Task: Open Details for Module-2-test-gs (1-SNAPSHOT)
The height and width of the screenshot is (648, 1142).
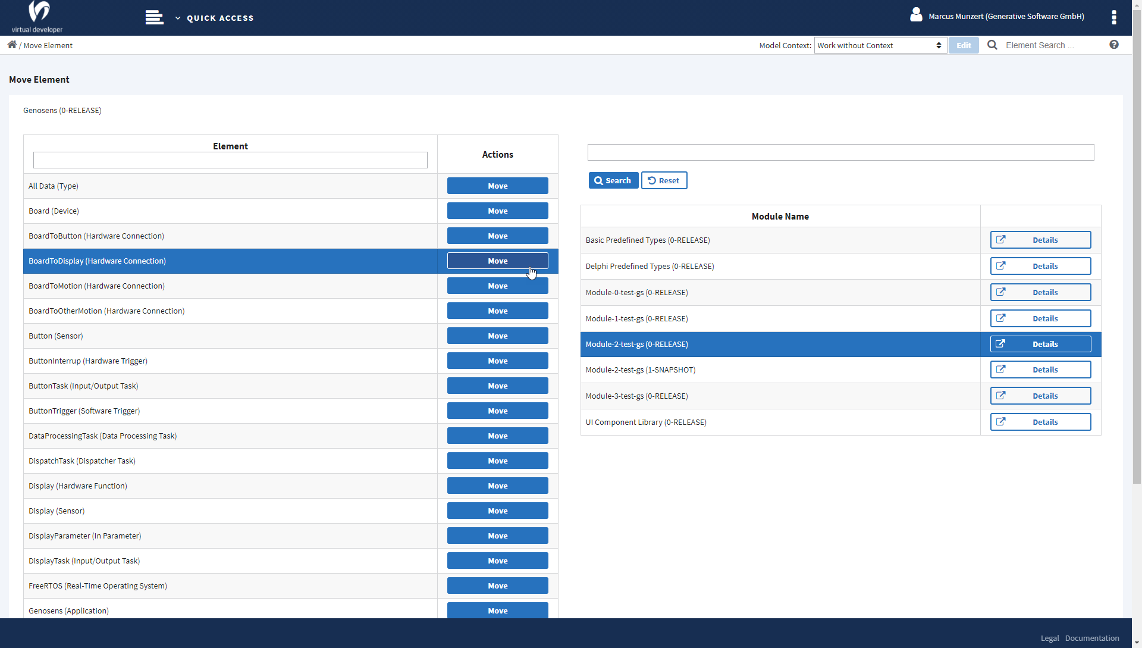Action: click(1040, 370)
